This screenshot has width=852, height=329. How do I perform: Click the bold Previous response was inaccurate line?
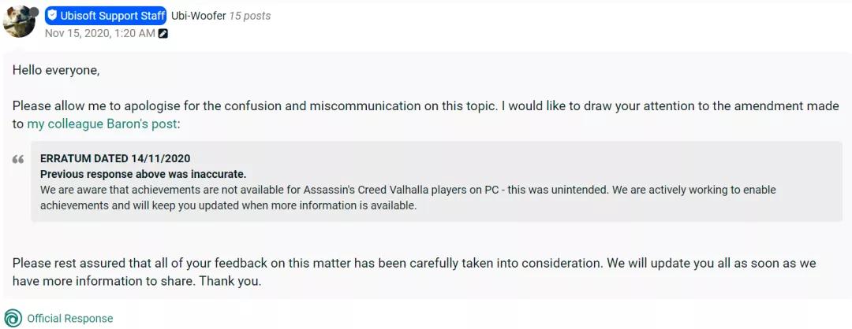tap(143, 174)
